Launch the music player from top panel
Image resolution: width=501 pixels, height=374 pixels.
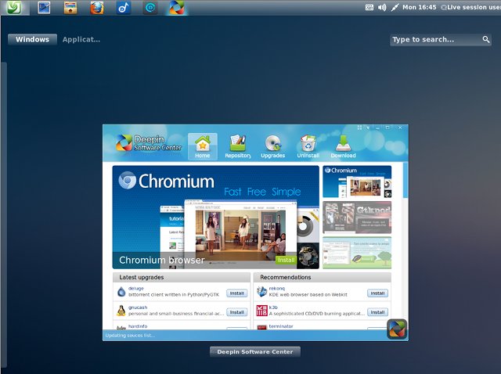124,8
